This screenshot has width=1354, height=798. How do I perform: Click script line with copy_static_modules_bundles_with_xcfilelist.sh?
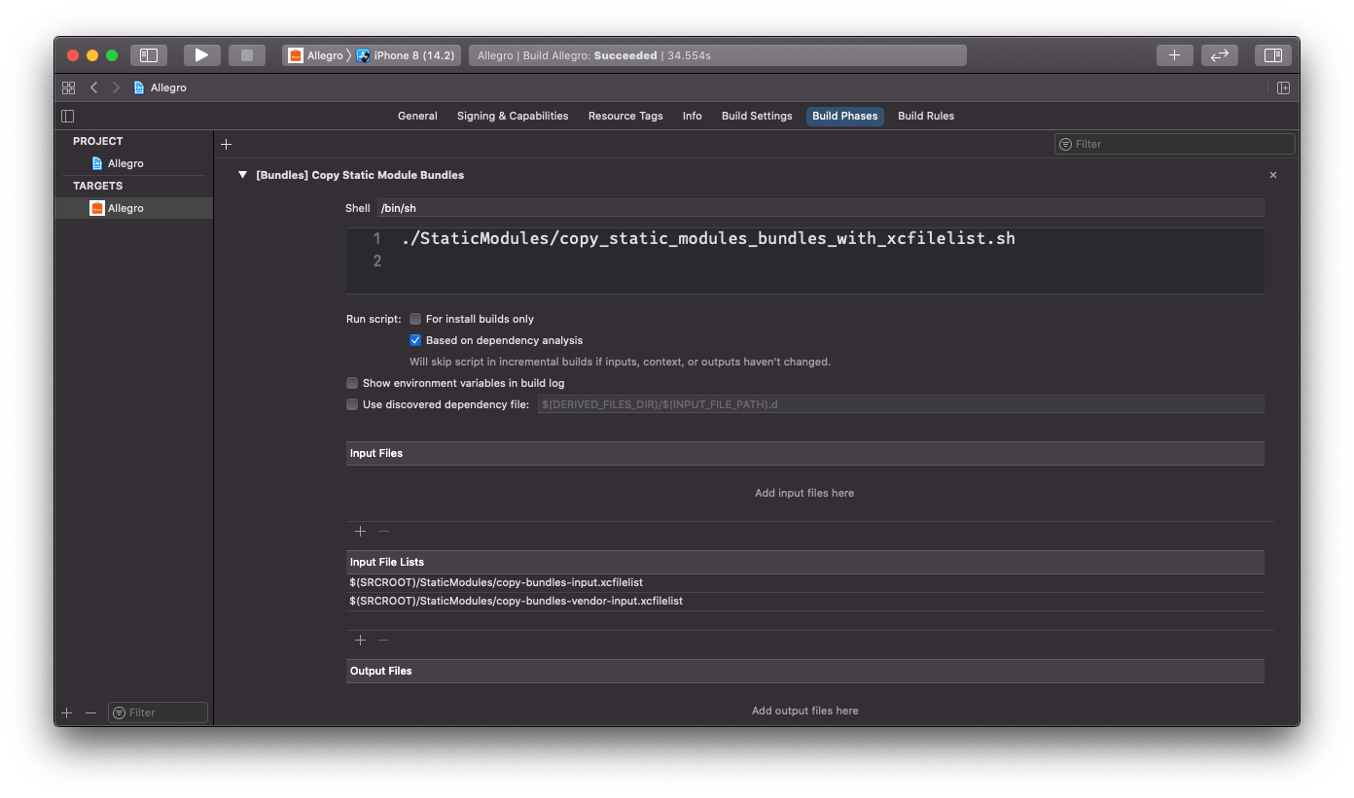point(708,238)
